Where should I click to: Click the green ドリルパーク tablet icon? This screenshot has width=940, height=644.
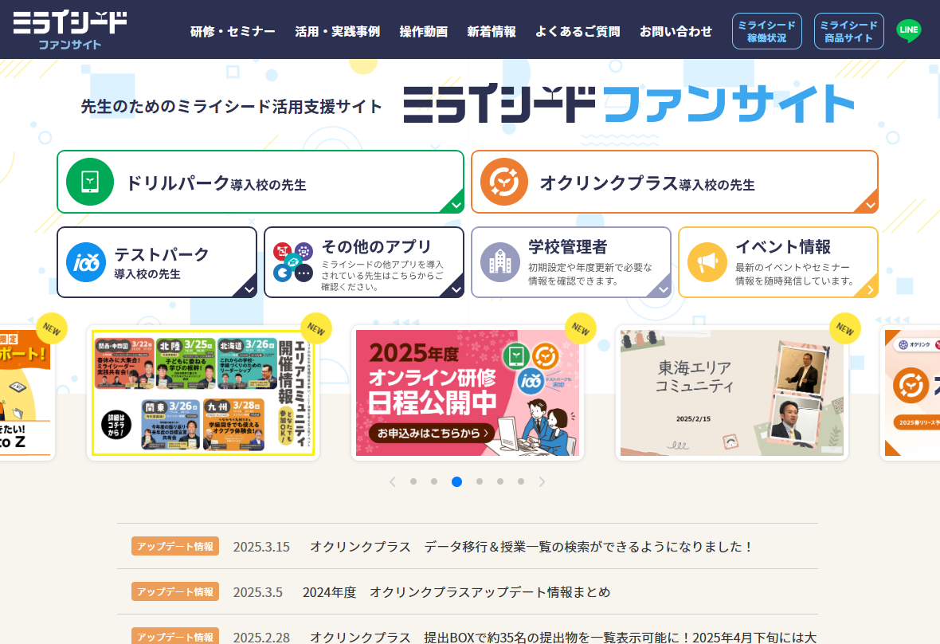pyautogui.click(x=90, y=182)
